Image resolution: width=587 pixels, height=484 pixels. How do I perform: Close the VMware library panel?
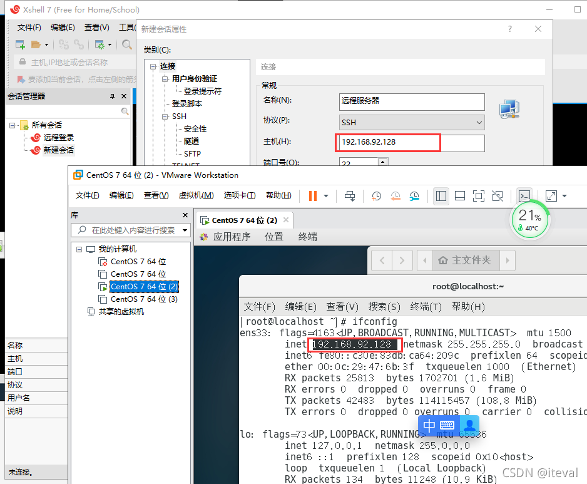[x=185, y=215]
